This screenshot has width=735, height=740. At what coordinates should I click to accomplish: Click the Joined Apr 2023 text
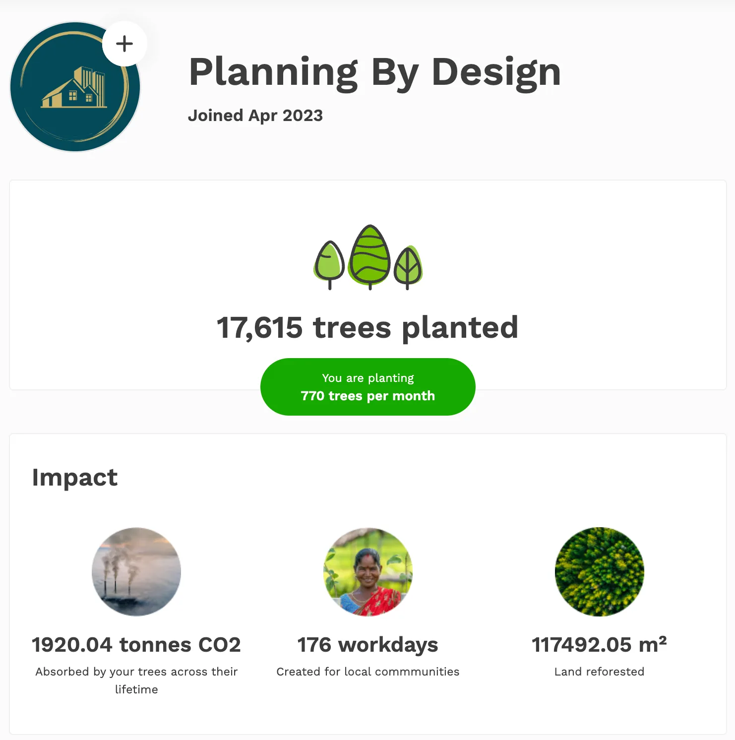click(255, 116)
